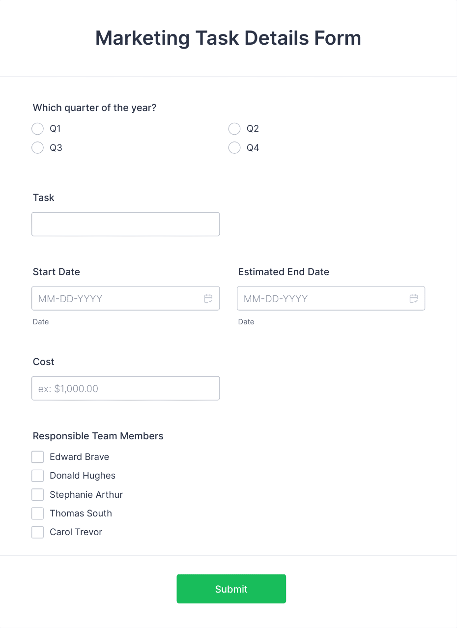Click the Responsible Team Members label
This screenshot has width=457, height=628.
click(98, 436)
